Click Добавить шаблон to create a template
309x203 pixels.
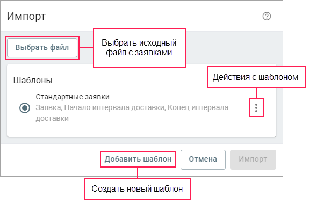(138, 159)
